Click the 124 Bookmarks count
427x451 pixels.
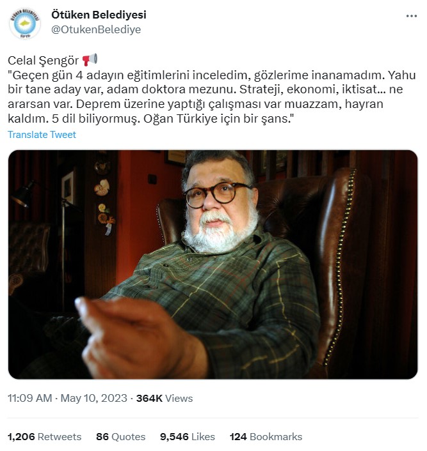point(266,436)
